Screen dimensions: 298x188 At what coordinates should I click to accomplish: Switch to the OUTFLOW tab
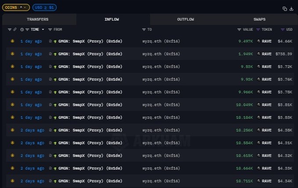pos(186,19)
